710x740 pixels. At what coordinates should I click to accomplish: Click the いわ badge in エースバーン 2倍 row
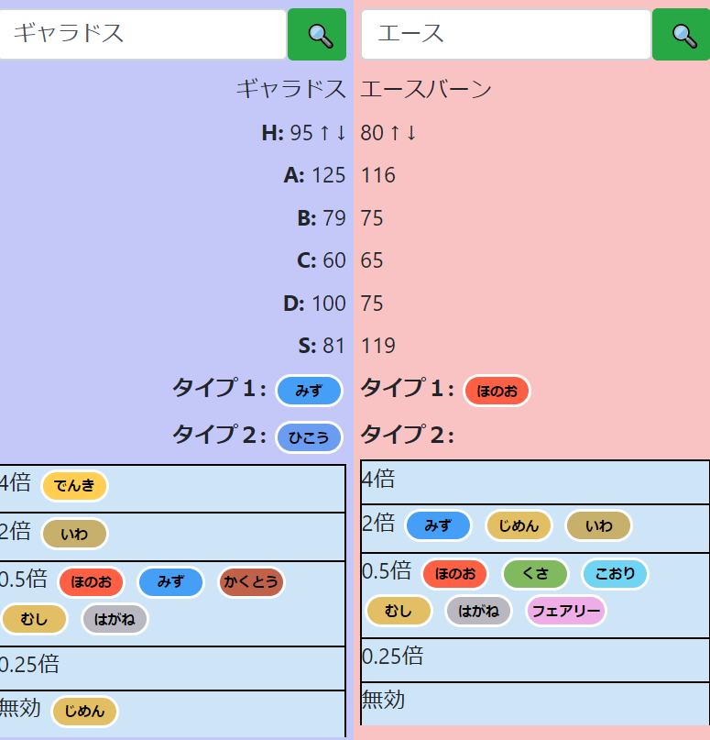pyautogui.click(x=598, y=525)
